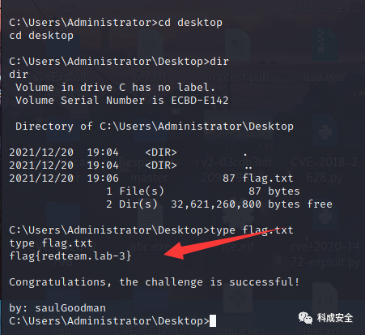Click the flag{redteam.lab-3} output text
The width and height of the screenshot is (365, 335).
pyautogui.click(x=70, y=256)
